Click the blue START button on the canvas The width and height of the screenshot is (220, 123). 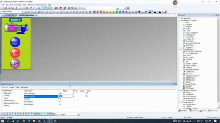[x=15, y=42]
